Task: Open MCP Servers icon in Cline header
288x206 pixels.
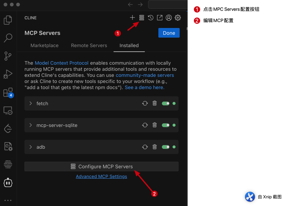Action: coord(142,18)
